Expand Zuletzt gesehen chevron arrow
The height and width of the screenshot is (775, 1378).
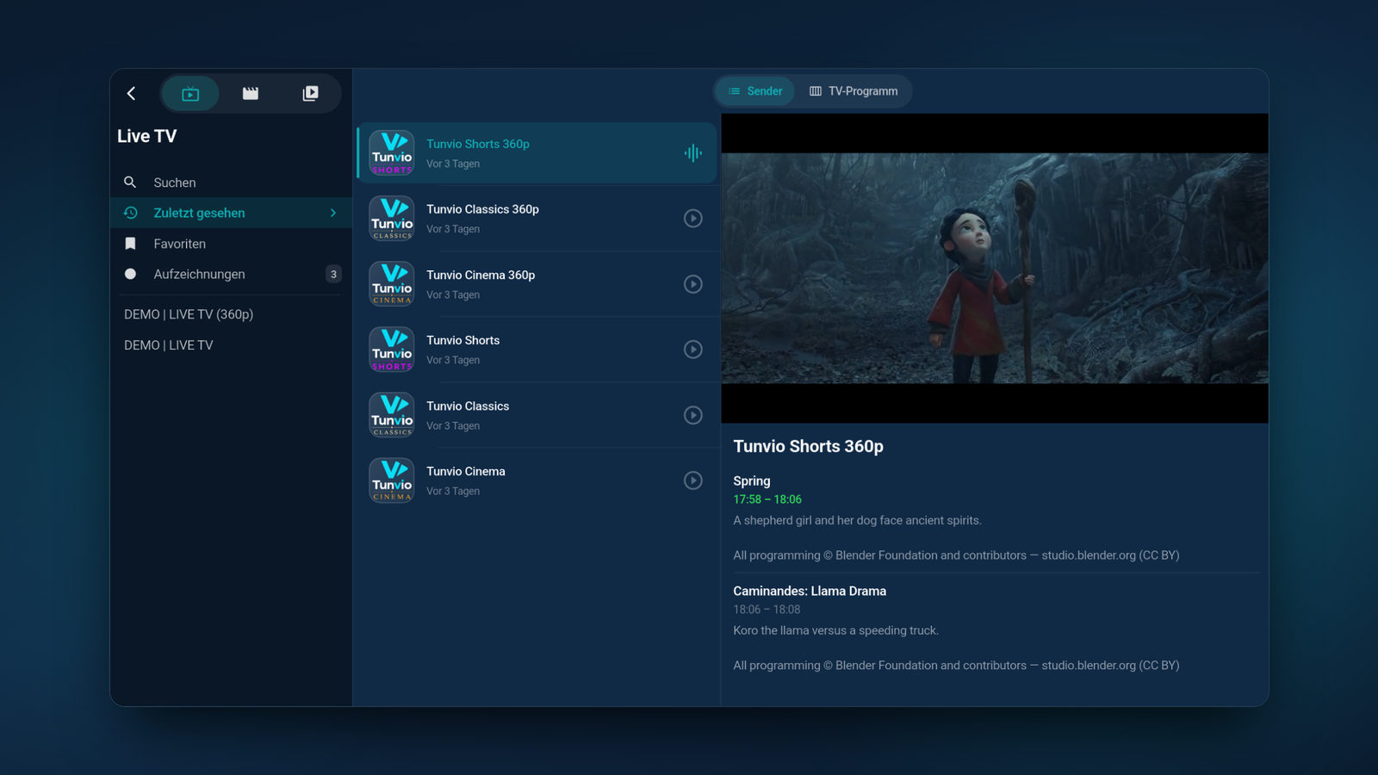click(x=333, y=213)
